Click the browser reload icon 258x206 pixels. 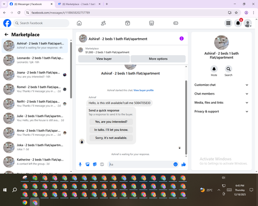(19, 12)
